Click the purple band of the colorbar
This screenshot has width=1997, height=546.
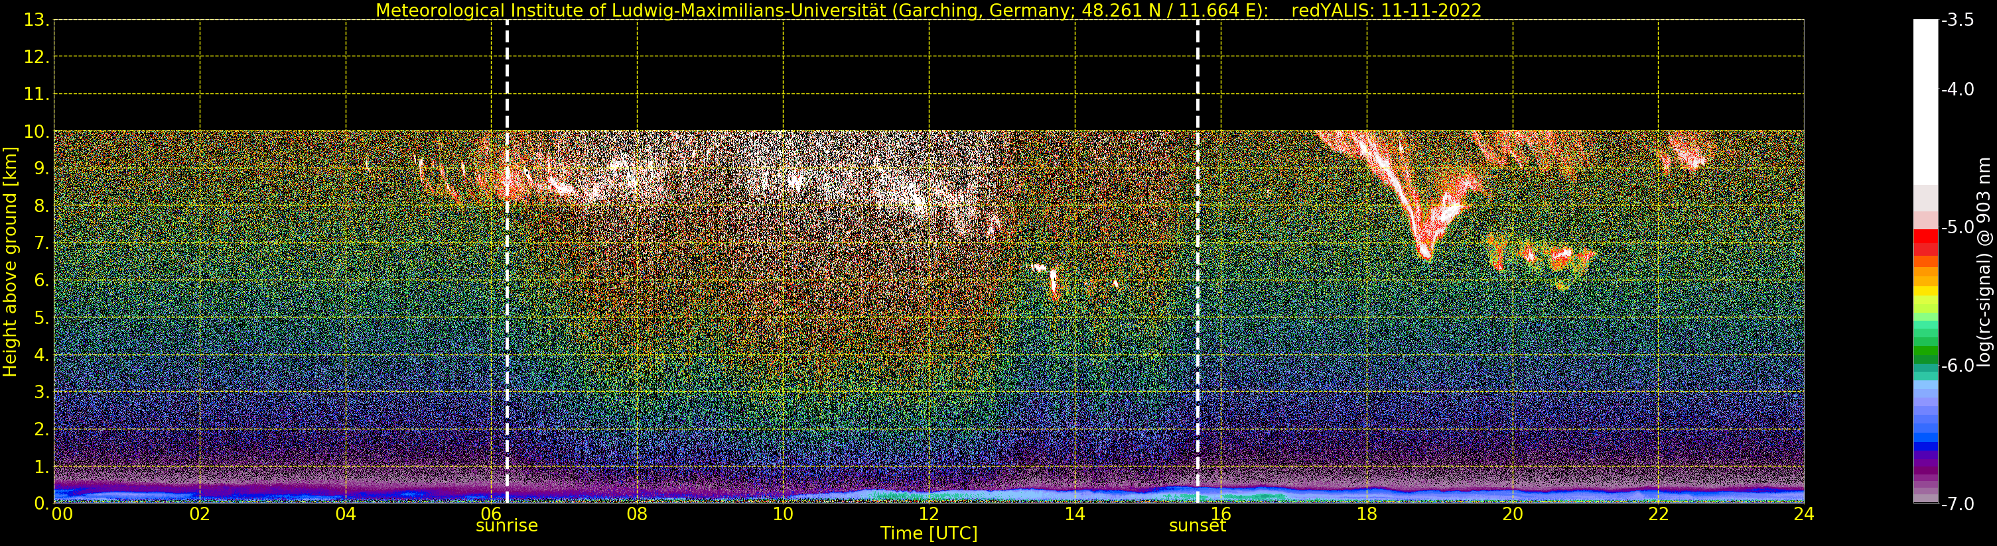[1925, 464]
